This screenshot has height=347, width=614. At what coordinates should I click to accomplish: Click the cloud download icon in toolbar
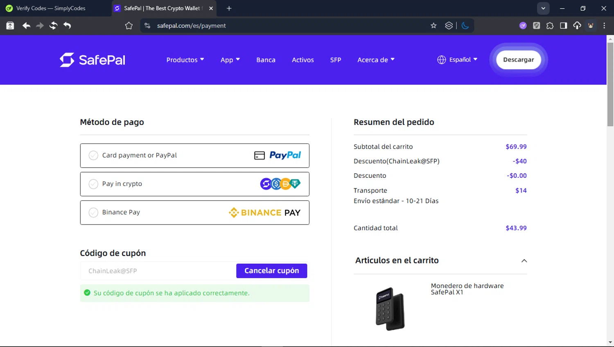pyautogui.click(x=577, y=25)
